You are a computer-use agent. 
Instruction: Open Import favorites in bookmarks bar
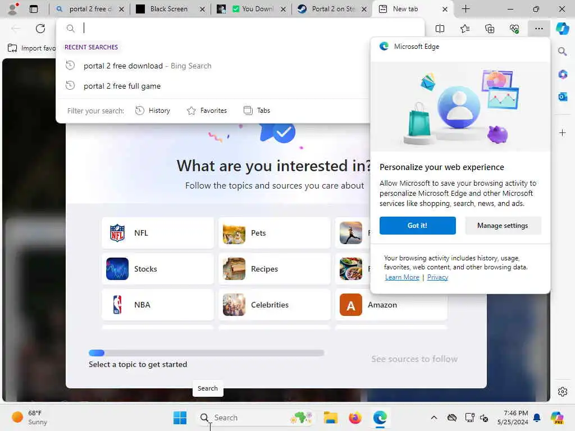point(31,48)
